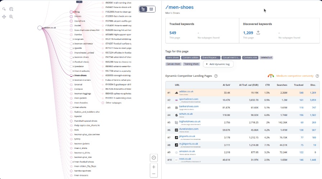Click Add dynamic tag button

point(218,64)
